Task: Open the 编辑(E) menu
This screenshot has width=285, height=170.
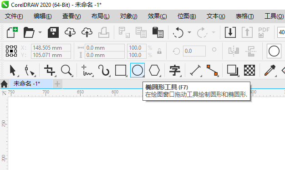Action: click(x=43, y=16)
